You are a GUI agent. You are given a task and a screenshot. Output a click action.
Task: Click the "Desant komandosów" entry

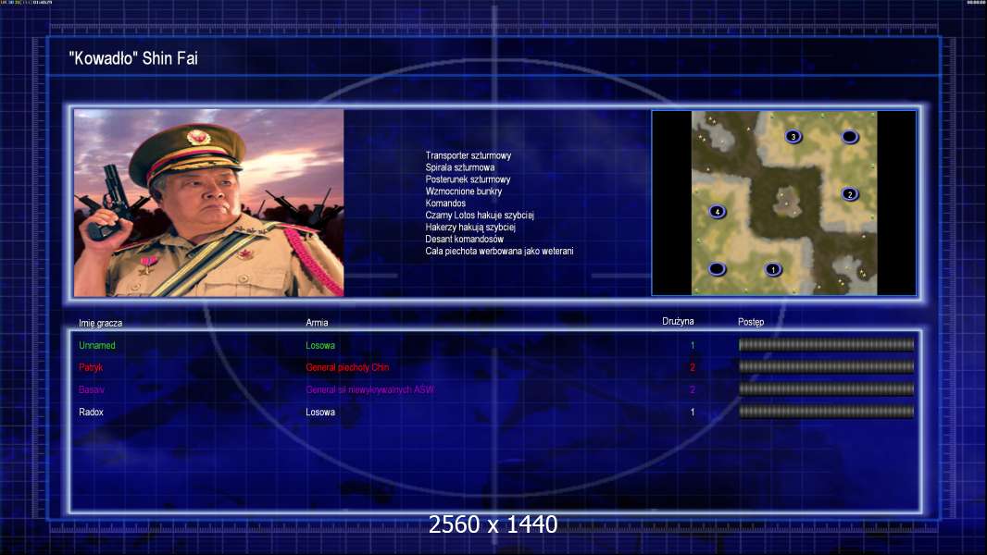465,239
